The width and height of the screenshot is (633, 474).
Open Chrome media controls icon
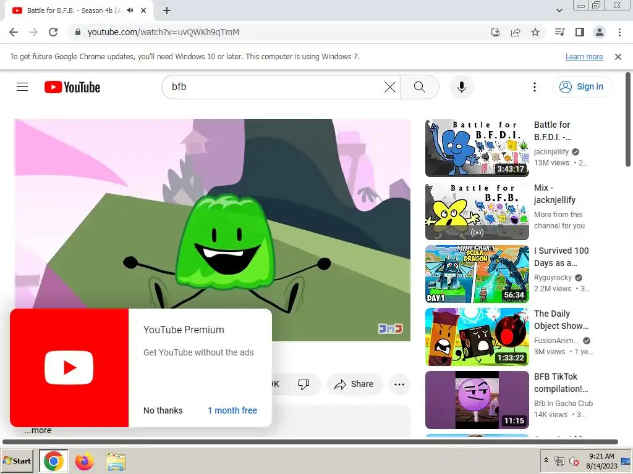(560, 32)
